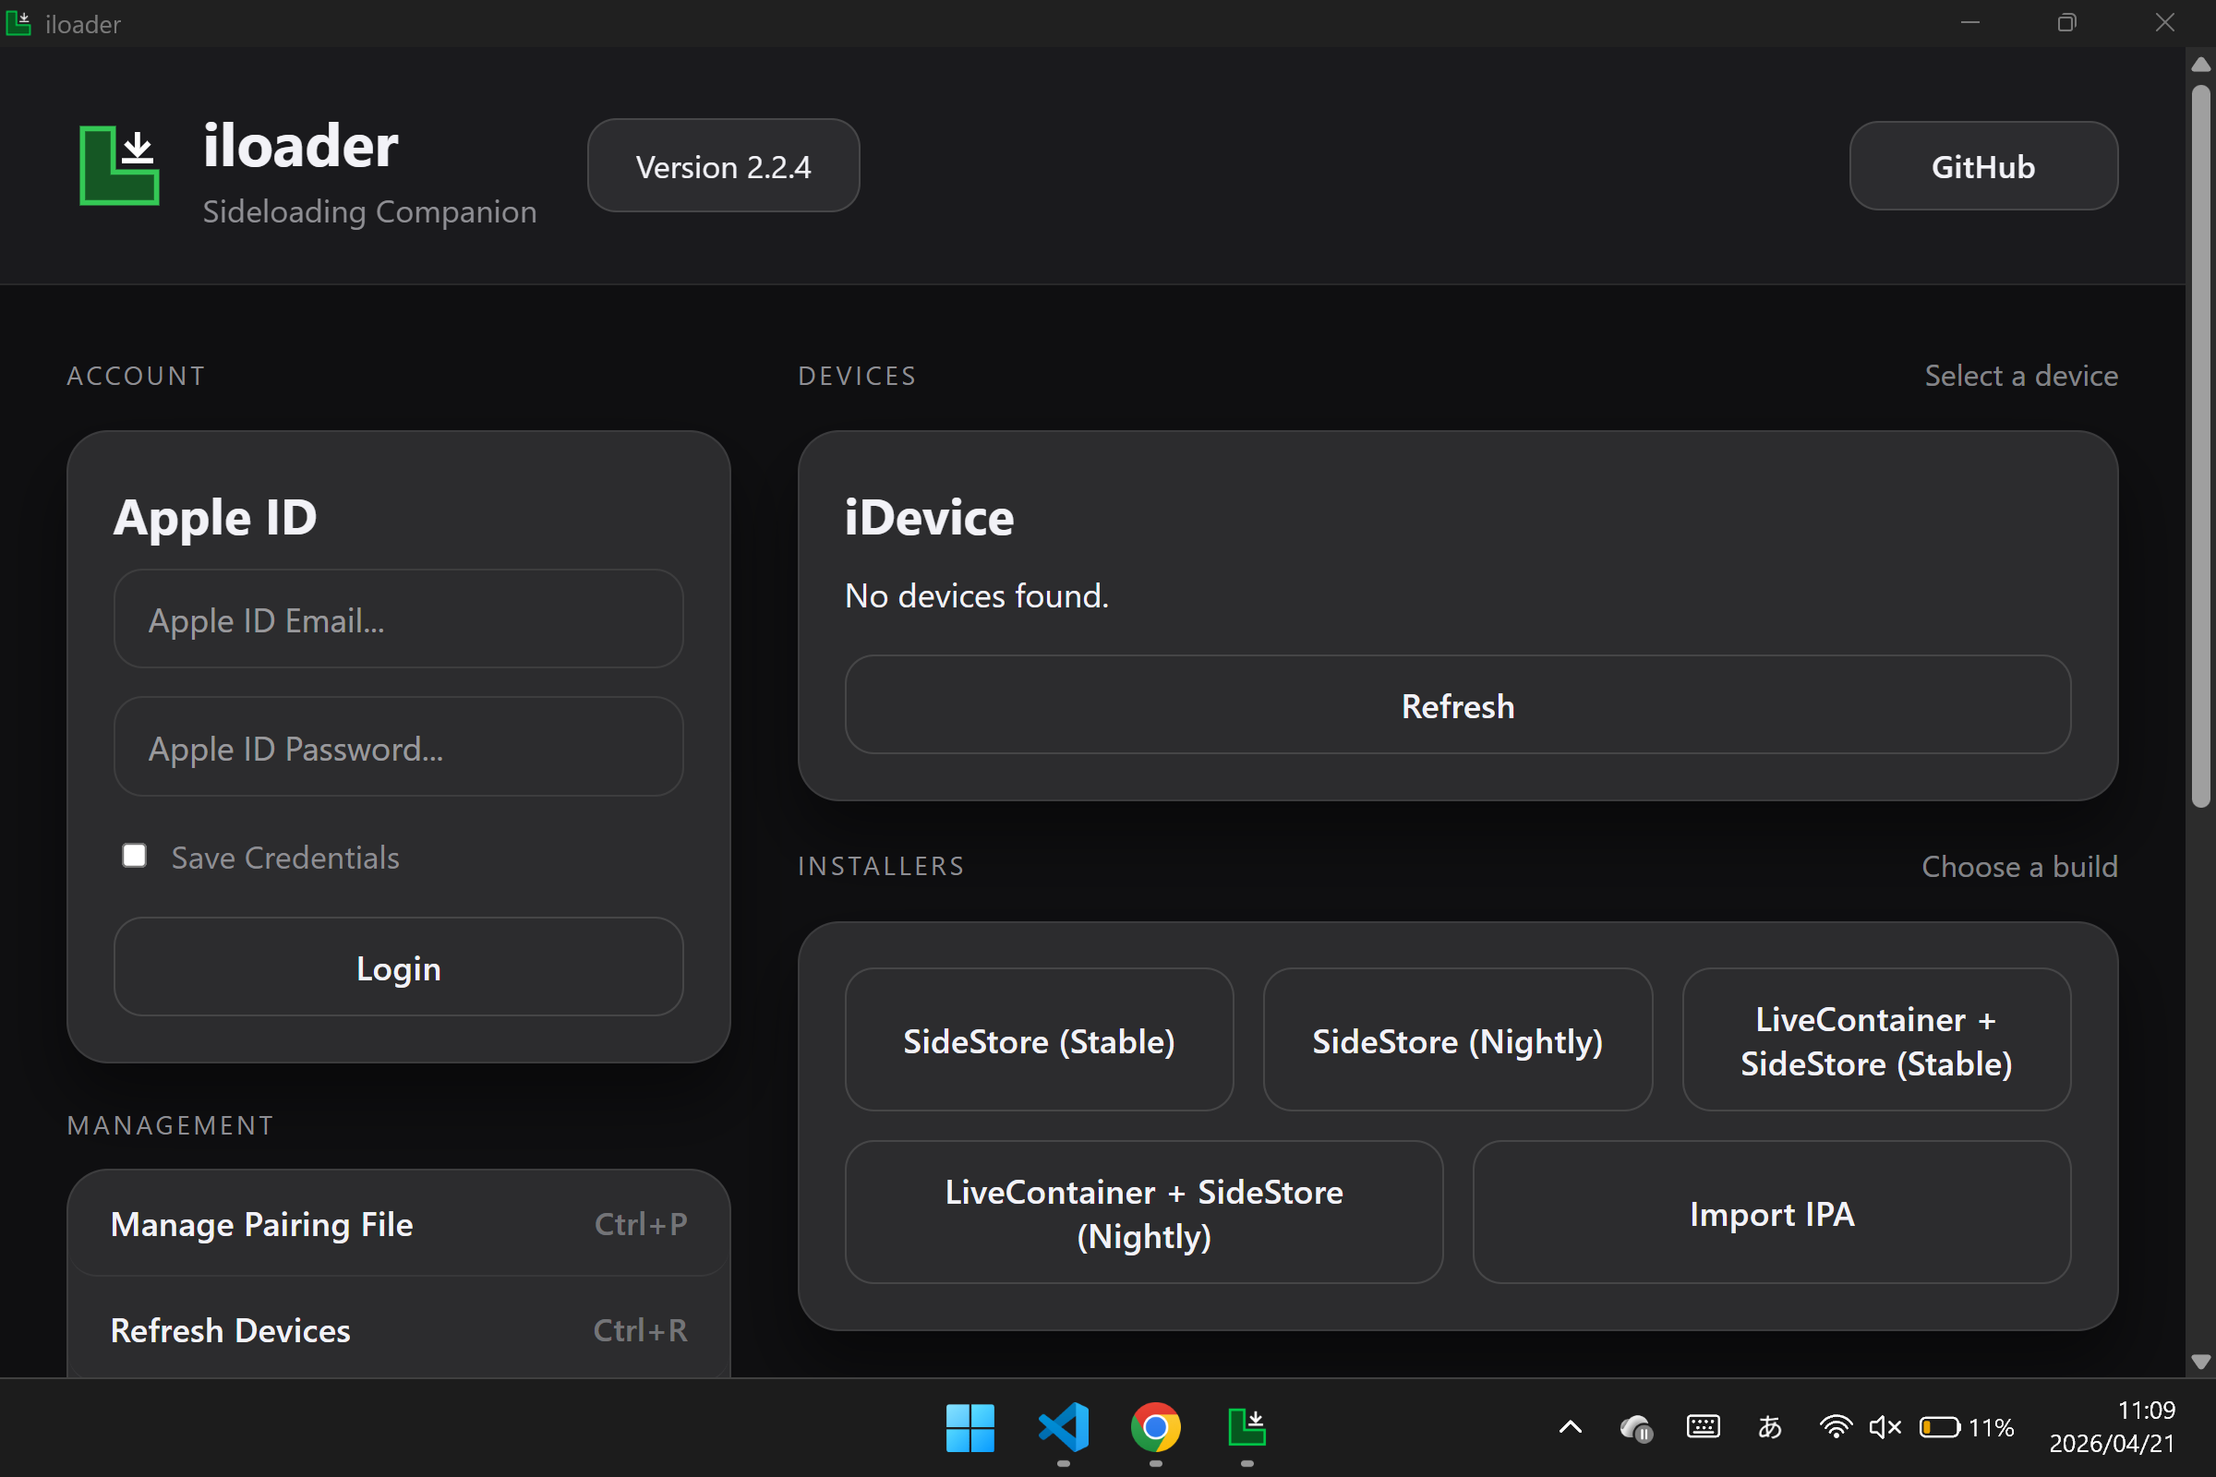Open the touch keyboard tray icon
Viewport: 2216px width, 1477px height.
point(1704,1428)
